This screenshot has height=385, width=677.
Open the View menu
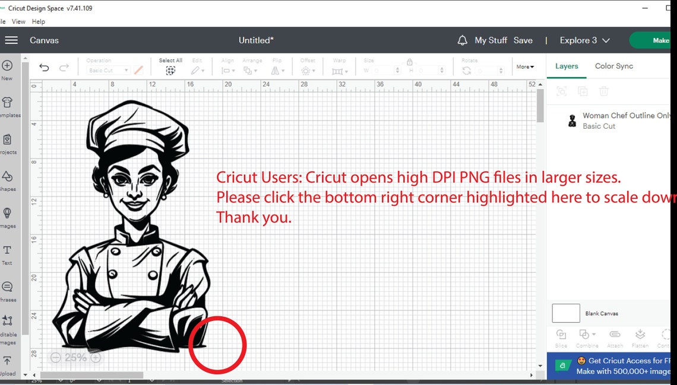pos(18,21)
